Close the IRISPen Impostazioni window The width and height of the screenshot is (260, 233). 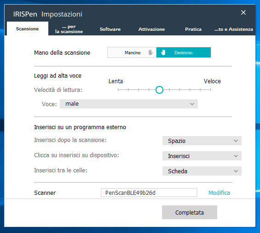243,12
